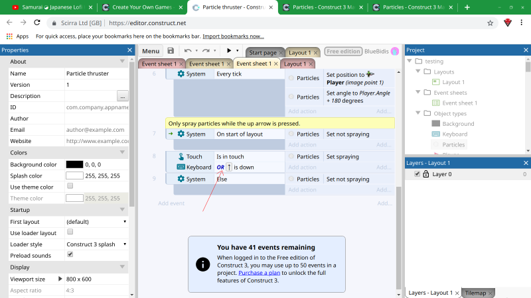Toggle Layer 0 visibility checkbox
Image resolution: width=531 pixels, height=298 pixels.
point(417,174)
